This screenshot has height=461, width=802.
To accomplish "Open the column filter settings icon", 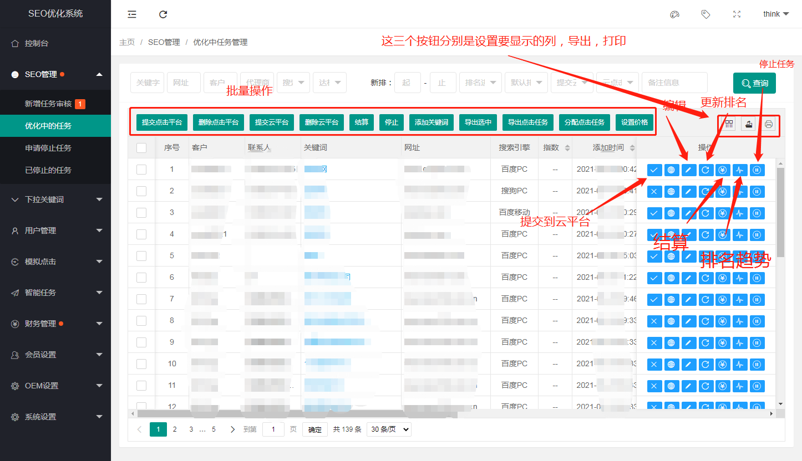I will 729,124.
